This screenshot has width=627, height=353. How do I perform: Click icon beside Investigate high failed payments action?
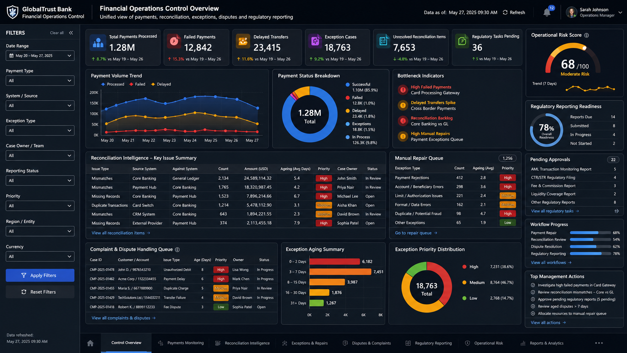533,285
